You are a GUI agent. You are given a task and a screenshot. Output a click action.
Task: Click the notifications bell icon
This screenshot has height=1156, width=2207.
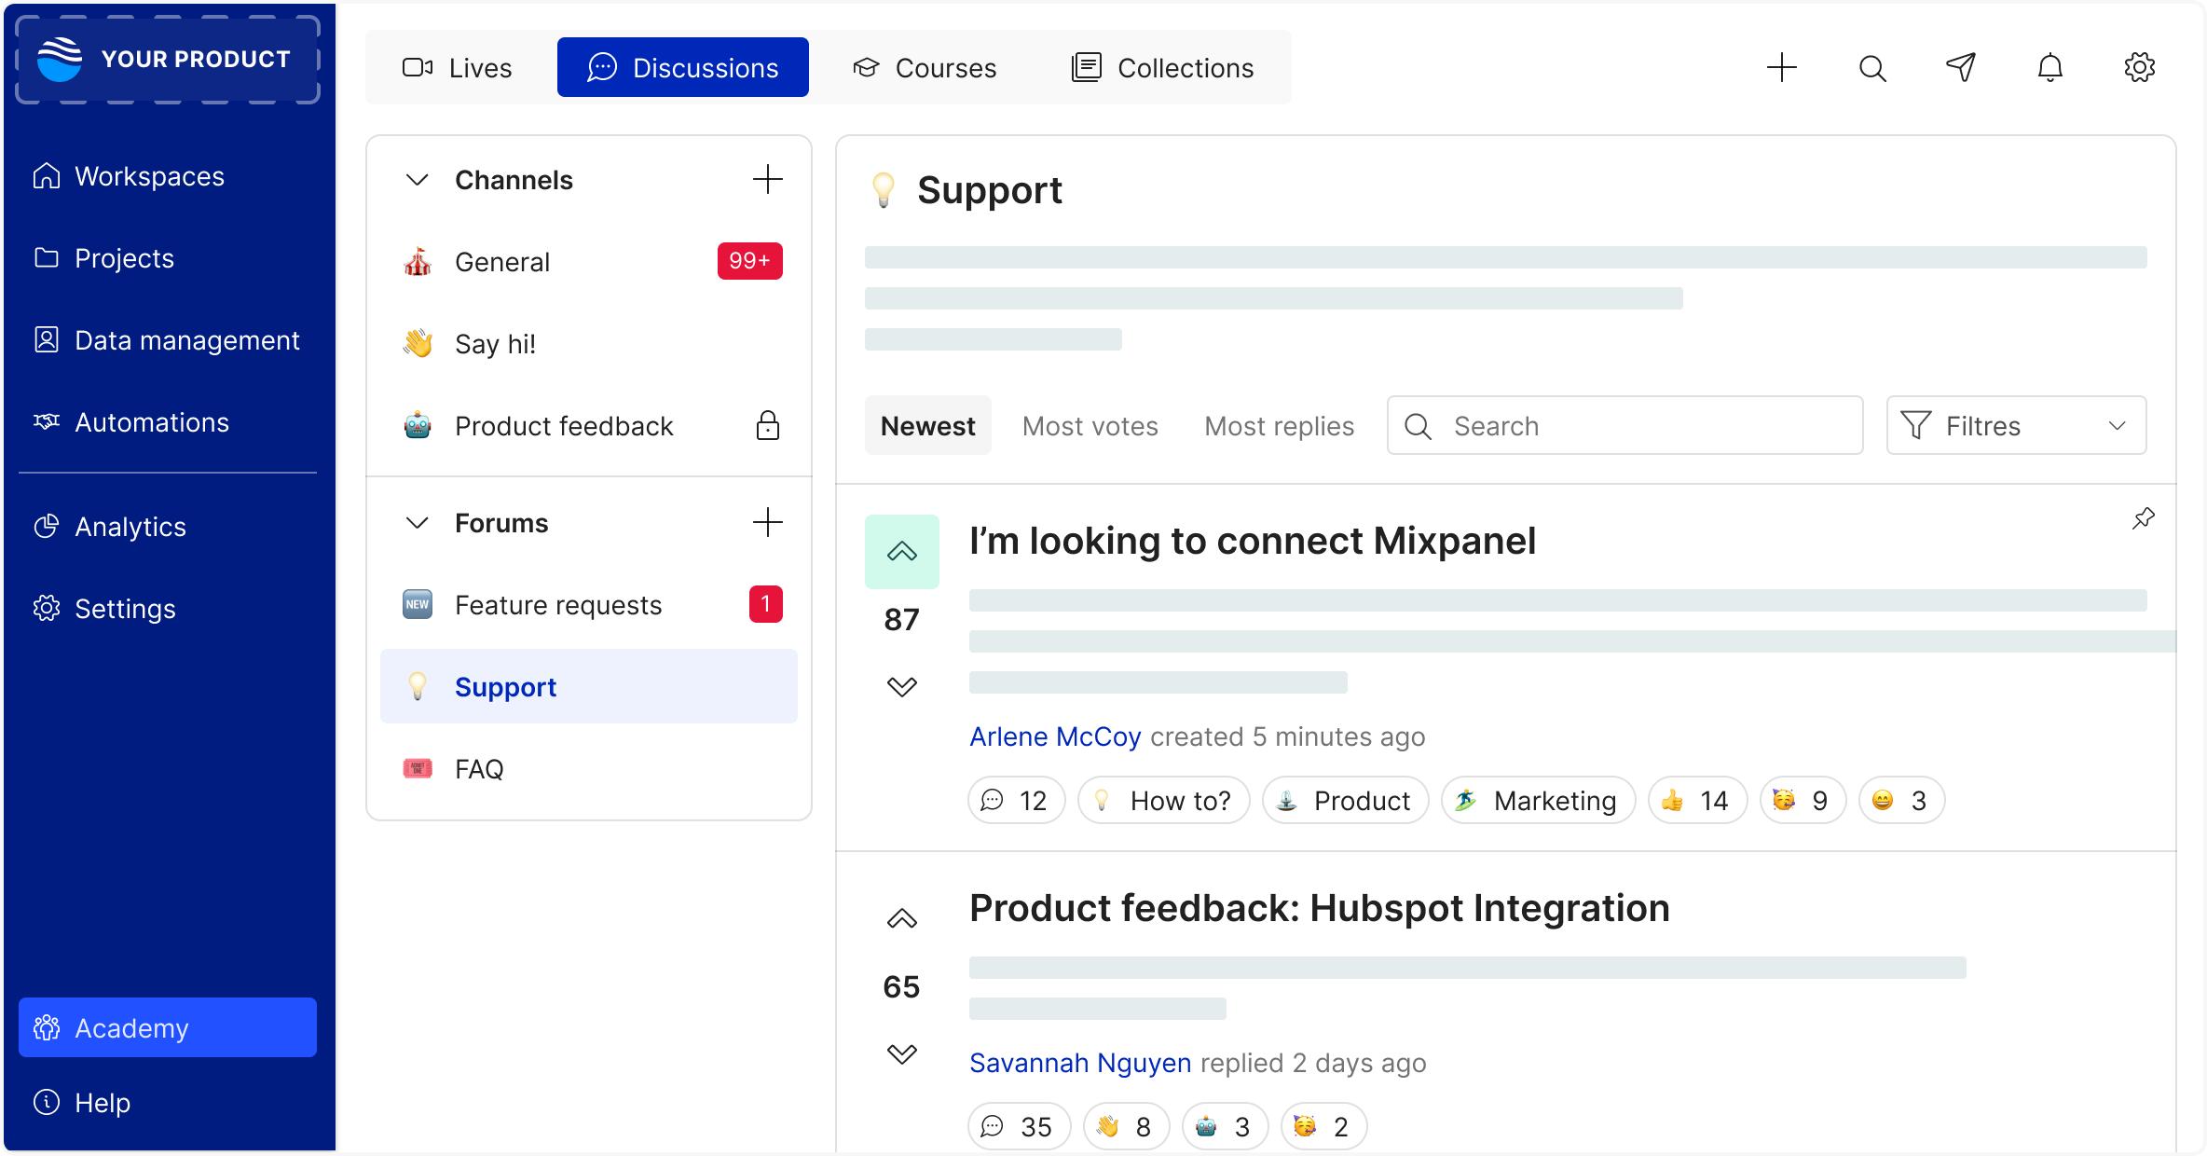(x=2049, y=68)
